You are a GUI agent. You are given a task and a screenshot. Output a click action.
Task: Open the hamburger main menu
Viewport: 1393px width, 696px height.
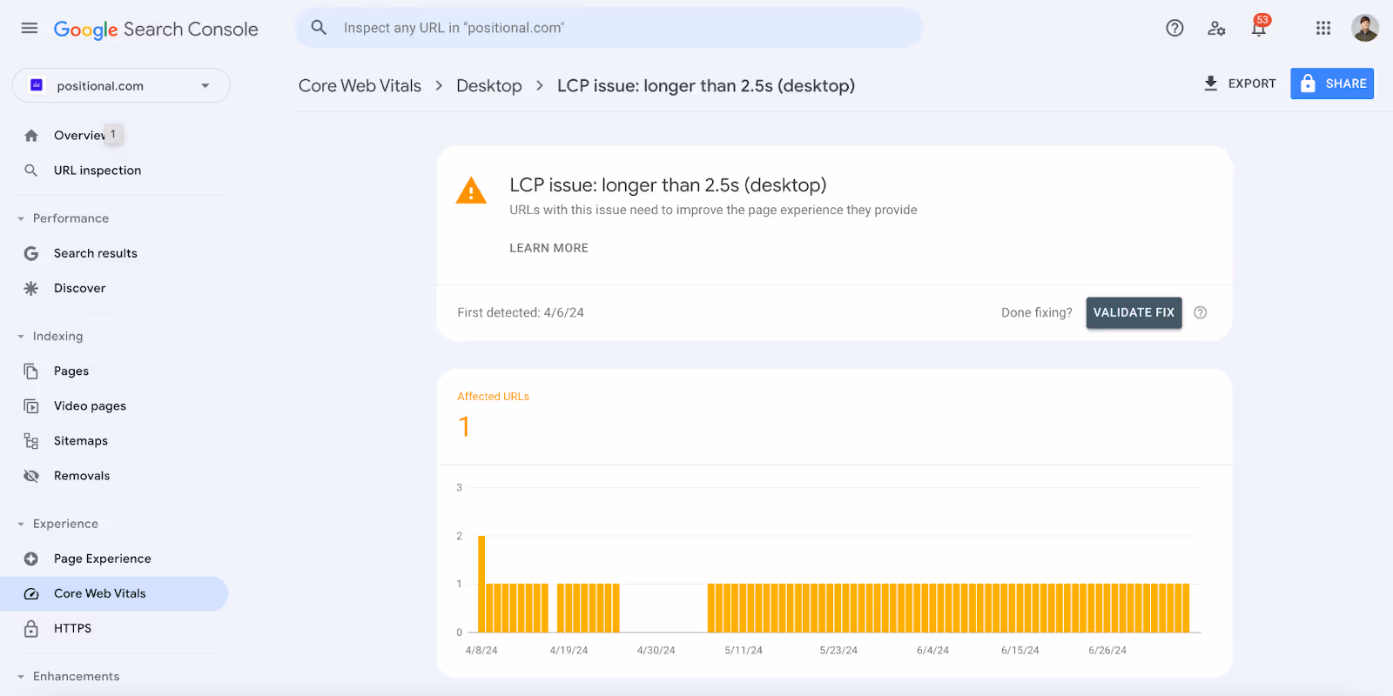pos(30,28)
